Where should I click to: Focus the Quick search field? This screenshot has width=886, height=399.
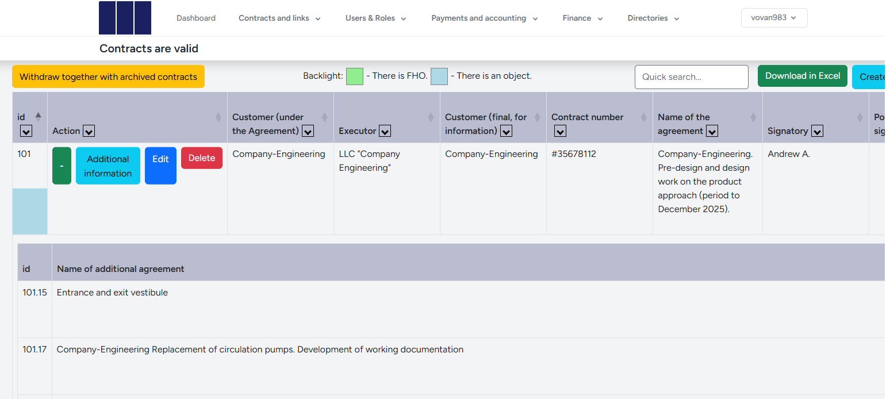pos(691,77)
